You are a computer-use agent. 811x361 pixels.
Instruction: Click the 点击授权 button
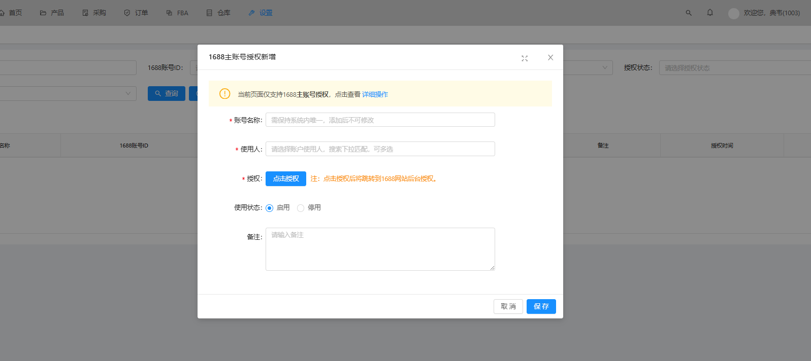(285, 178)
